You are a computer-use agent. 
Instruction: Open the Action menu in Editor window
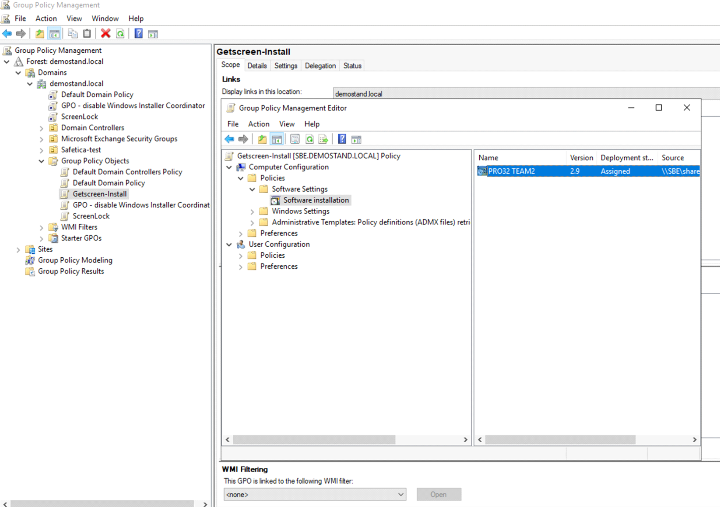pos(258,124)
